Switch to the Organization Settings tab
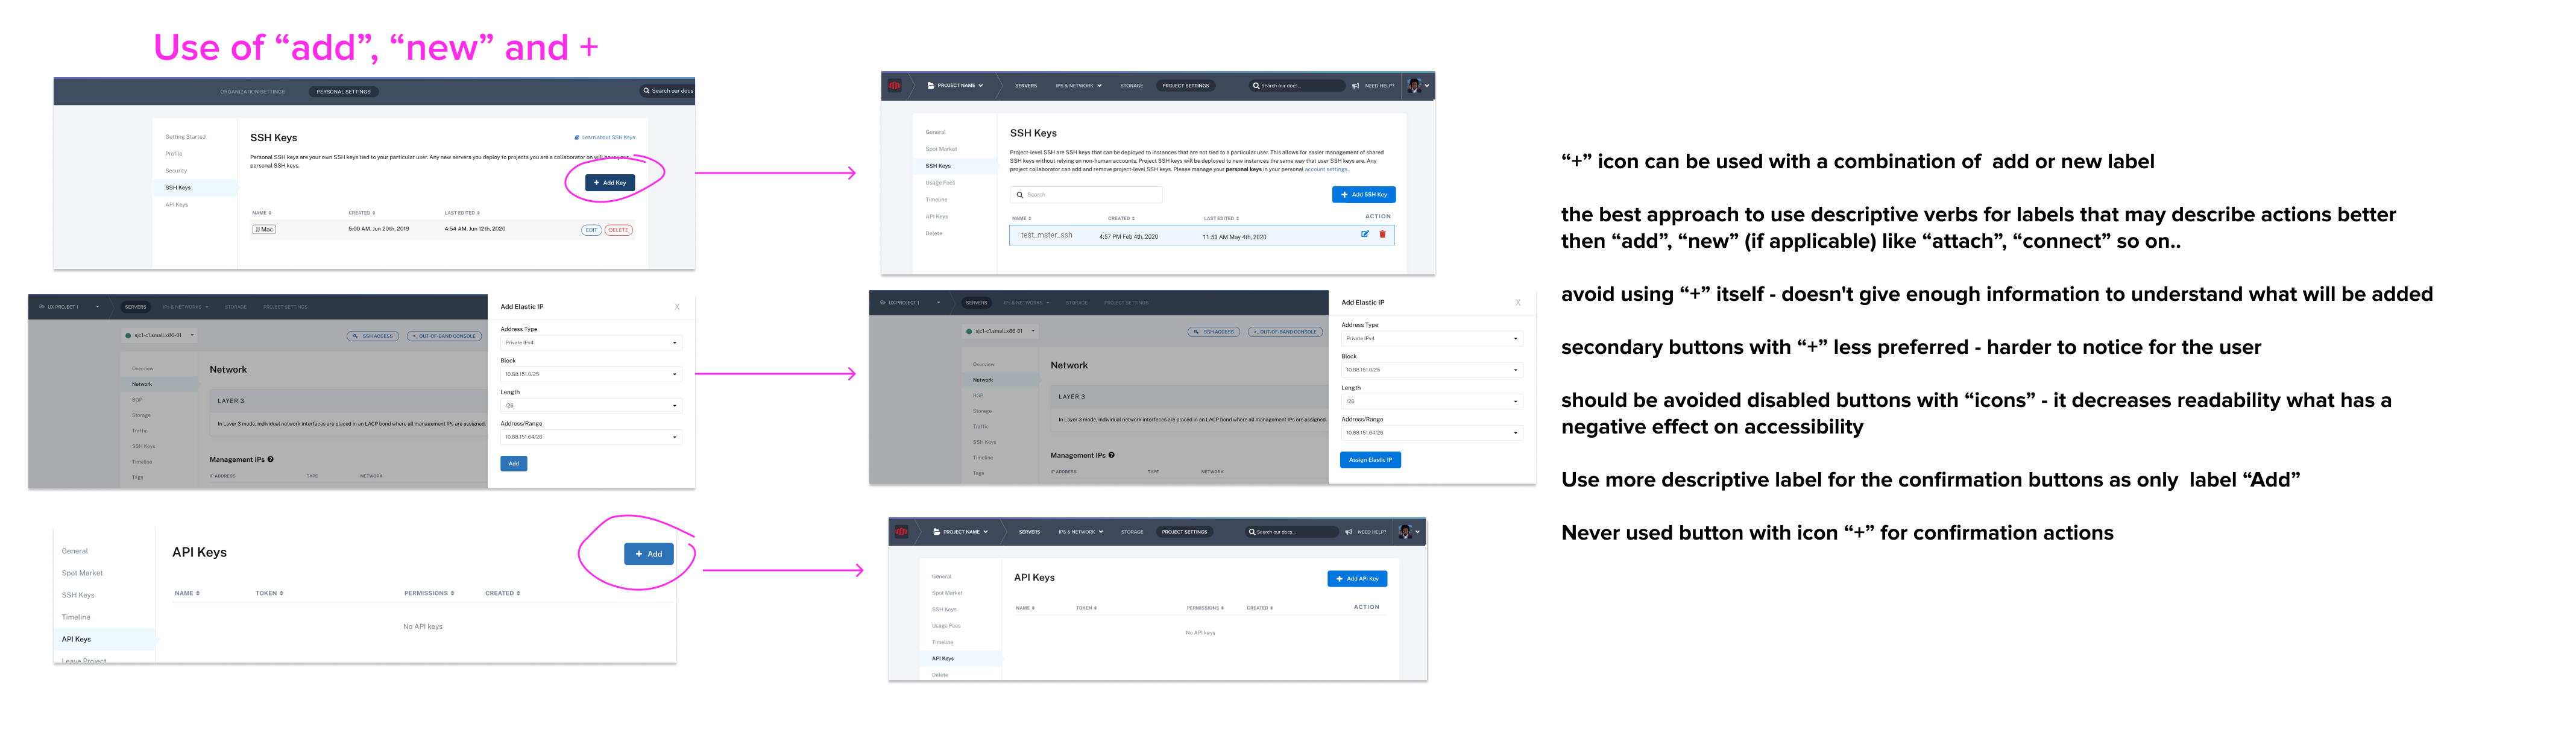 click(253, 92)
